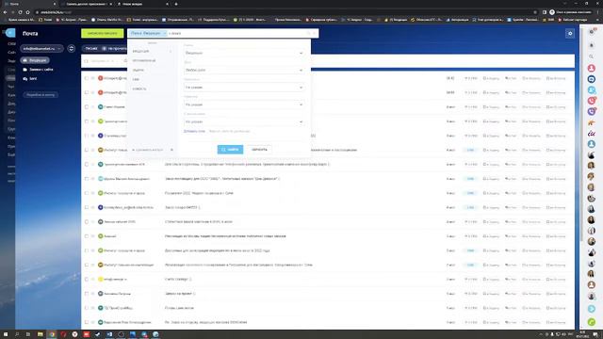Screen dimensions: 603x339
Task: Click the gear beside Сохранить фильтр
Action: pos(171,150)
